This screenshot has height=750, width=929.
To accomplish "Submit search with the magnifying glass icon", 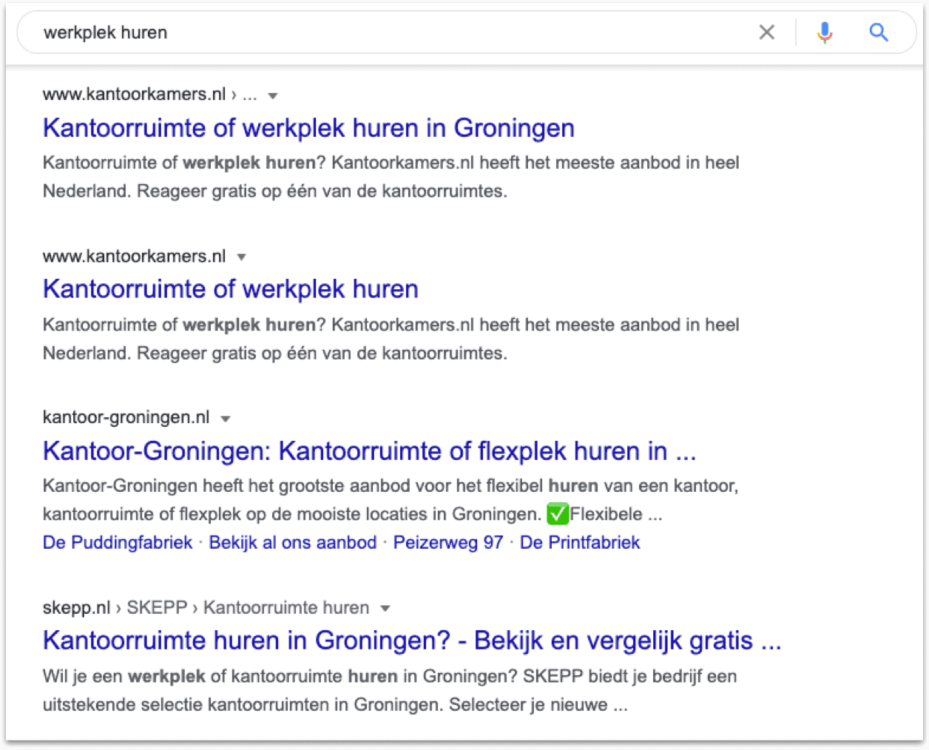I will tap(879, 32).
